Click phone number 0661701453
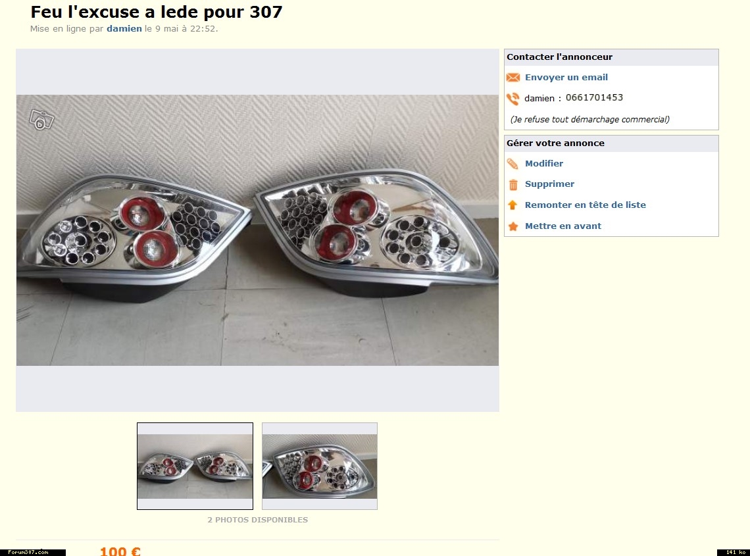Image resolution: width=750 pixels, height=556 pixels. [594, 97]
